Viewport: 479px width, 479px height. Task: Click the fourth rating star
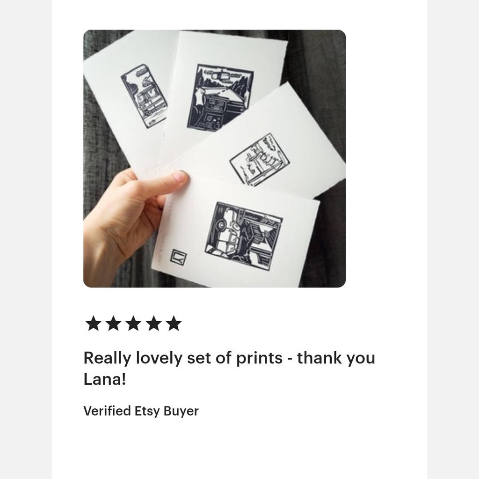point(153,323)
